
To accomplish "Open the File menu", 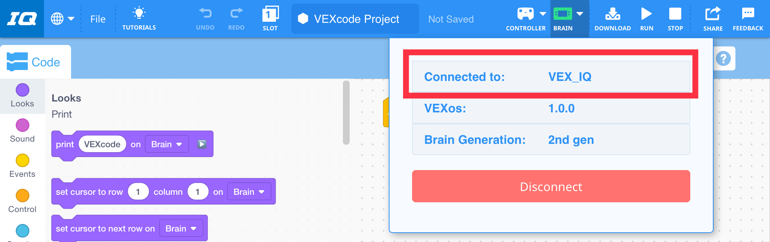I will 98,19.
